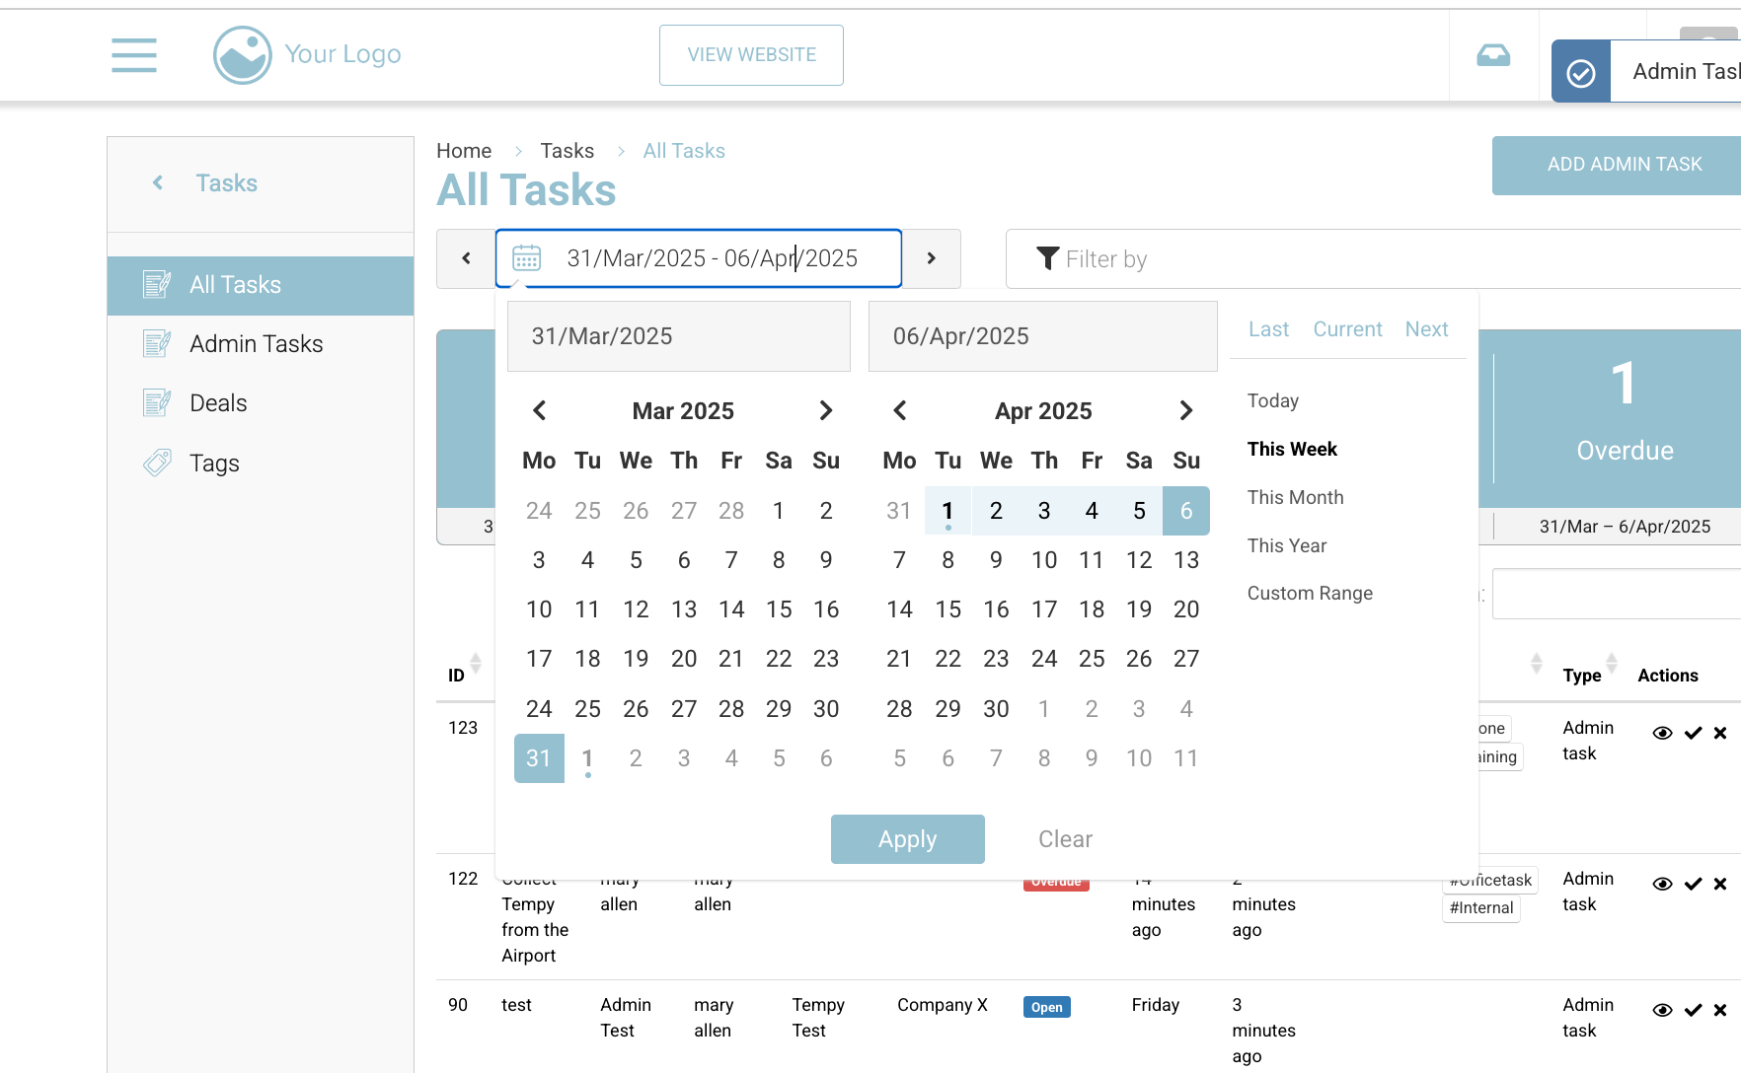Click the calendar icon in date field
Image resolution: width=1741 pixels, height=1073 pixels.
coord(527,258)
